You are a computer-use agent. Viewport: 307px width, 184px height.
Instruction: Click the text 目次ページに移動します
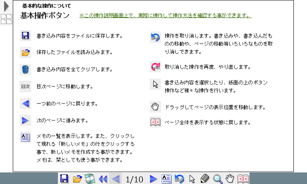coord(65,86)
